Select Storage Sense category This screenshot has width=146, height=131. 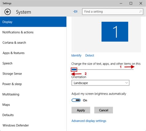[x=12, y=74]
